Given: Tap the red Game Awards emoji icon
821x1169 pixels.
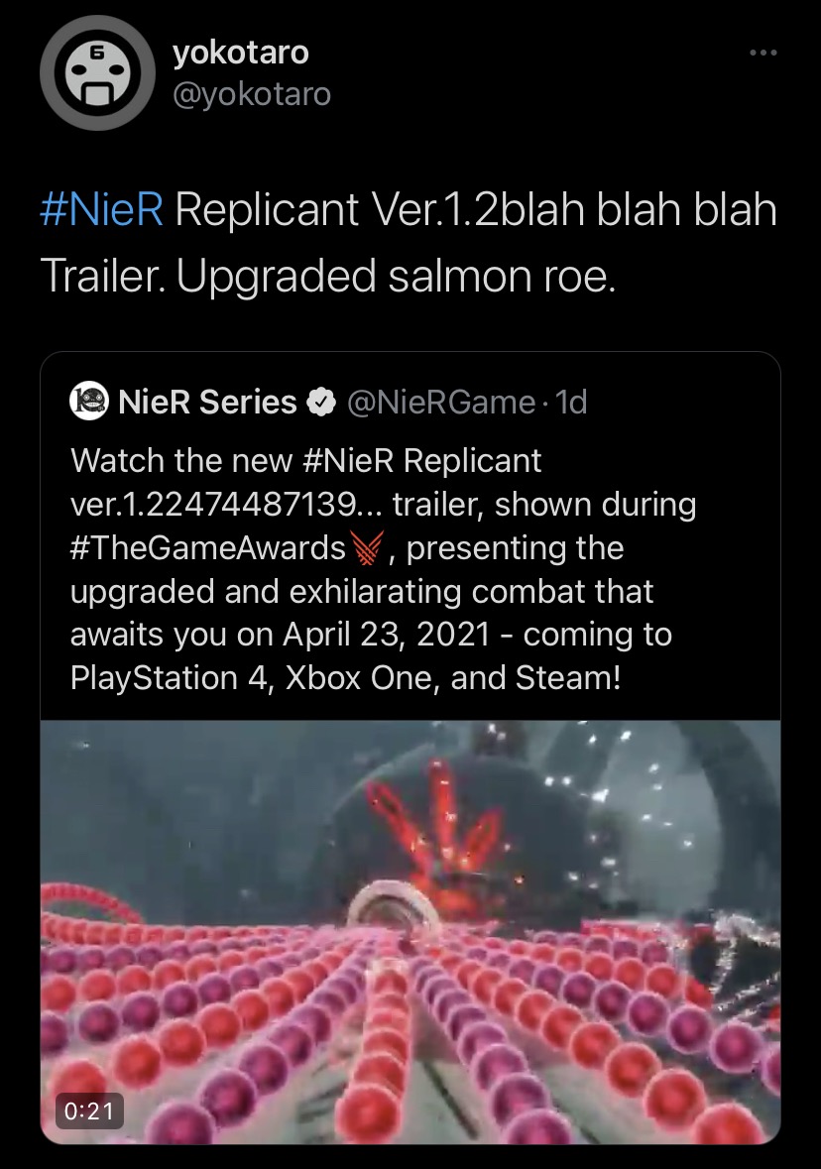Looking at the screenshot, I should [x=366, y=548].
